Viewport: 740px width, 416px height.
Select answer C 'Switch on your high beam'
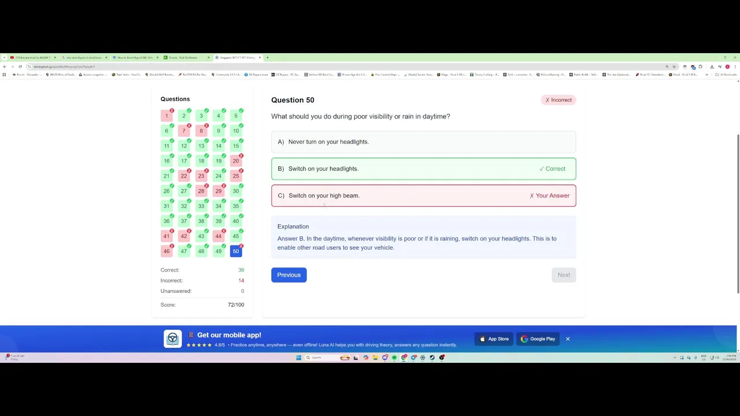coord(424,195)
